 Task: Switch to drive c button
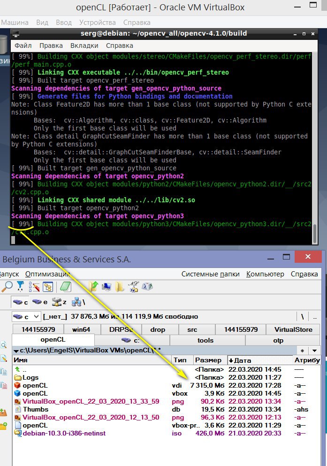[20, 302]
